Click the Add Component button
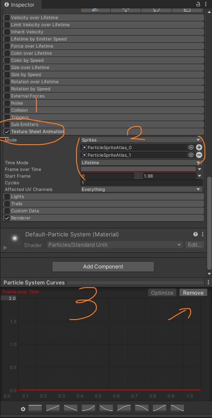 103,267
